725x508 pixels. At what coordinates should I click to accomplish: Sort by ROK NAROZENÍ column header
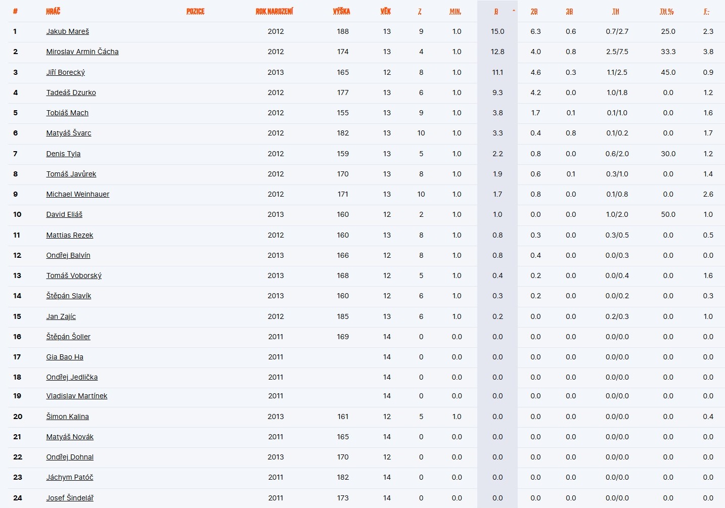pyautogui.click(x=274, y=11)
